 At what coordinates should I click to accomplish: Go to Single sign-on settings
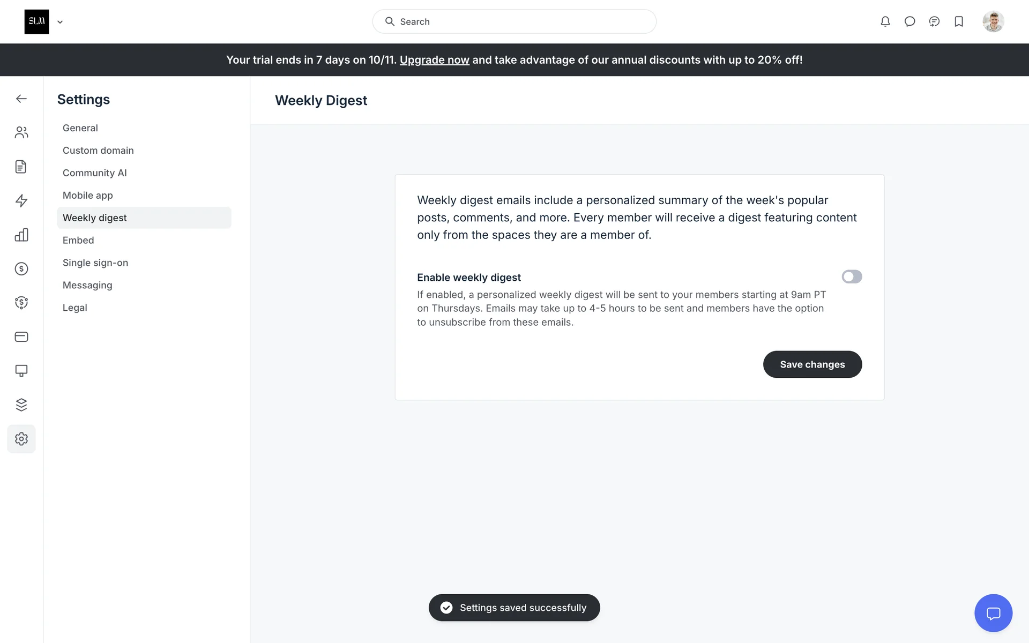[x=95, y=263]
